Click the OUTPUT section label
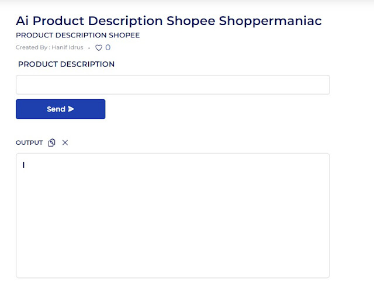Image resolution: width=374 pixels, height=299 pixels. point(29,142)
